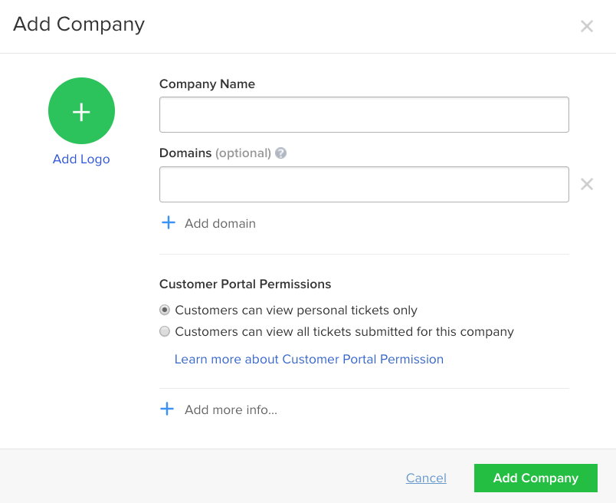
Task: Select the personal tickets only radio button
Action: coord(165,310)
